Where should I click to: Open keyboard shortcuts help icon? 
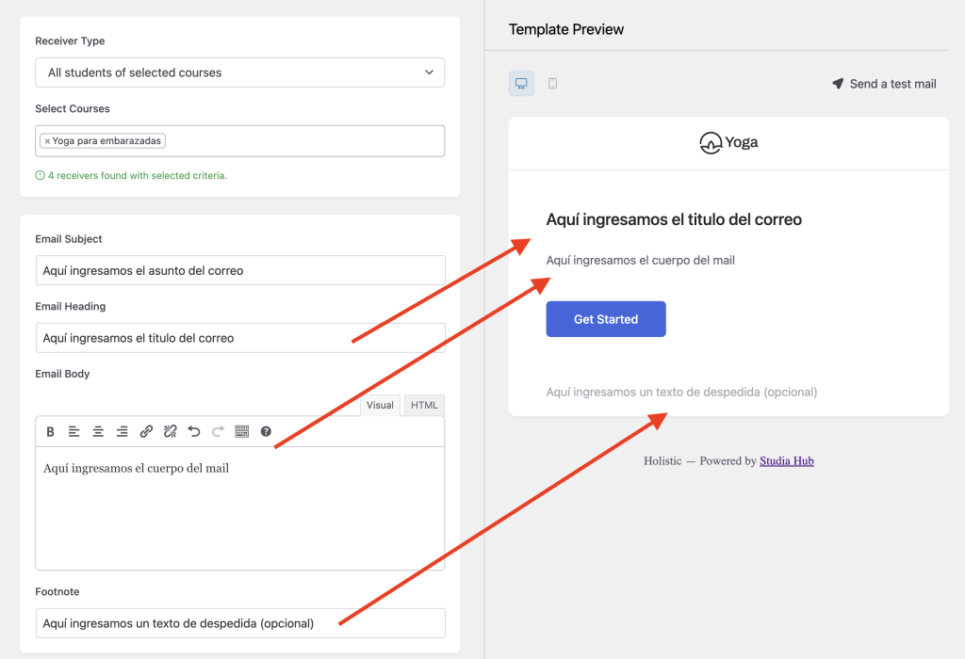266,431
